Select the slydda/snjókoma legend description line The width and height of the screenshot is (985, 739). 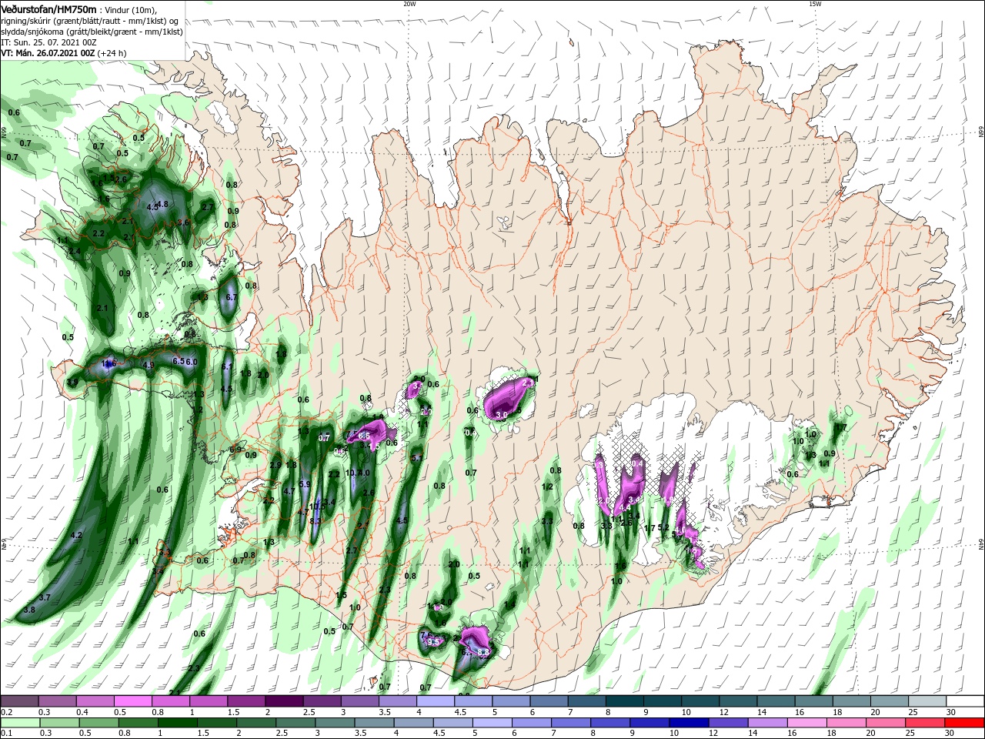pos(92,32)
